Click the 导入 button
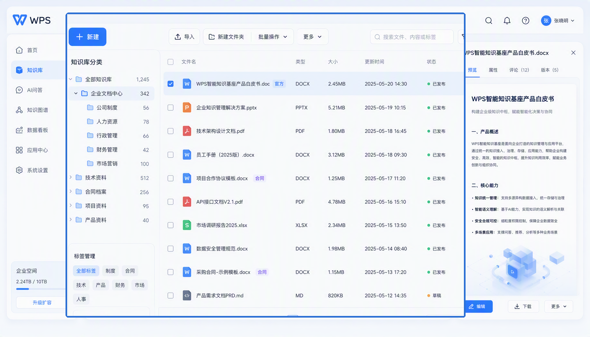The width and height of the screenshot is (590, 337). pos(184,37)
